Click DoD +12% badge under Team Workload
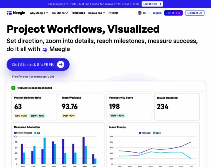 pyautogui.click(x=69, y=116)
